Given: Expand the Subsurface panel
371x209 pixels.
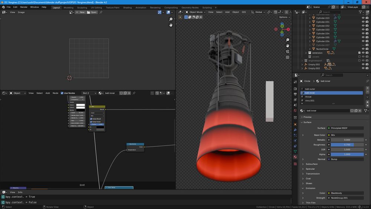Looking at the screenshot, I should coord(312,164).
